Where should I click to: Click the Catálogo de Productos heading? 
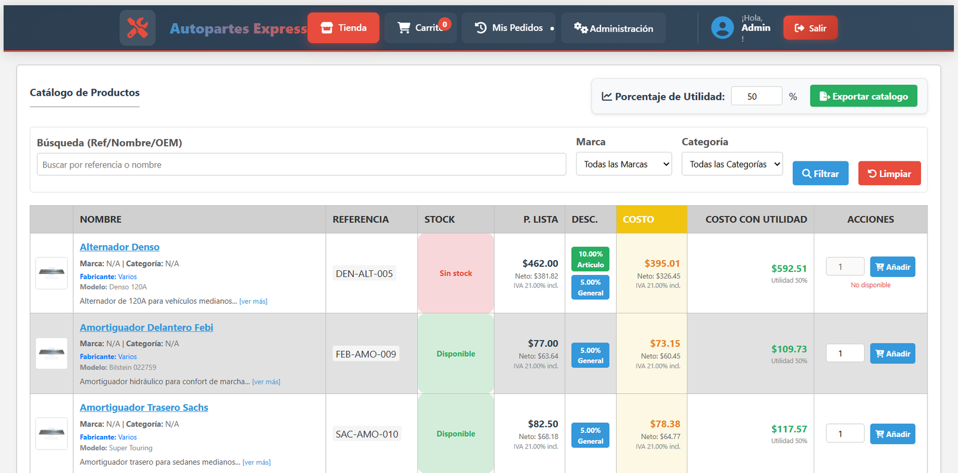(84, 93)
